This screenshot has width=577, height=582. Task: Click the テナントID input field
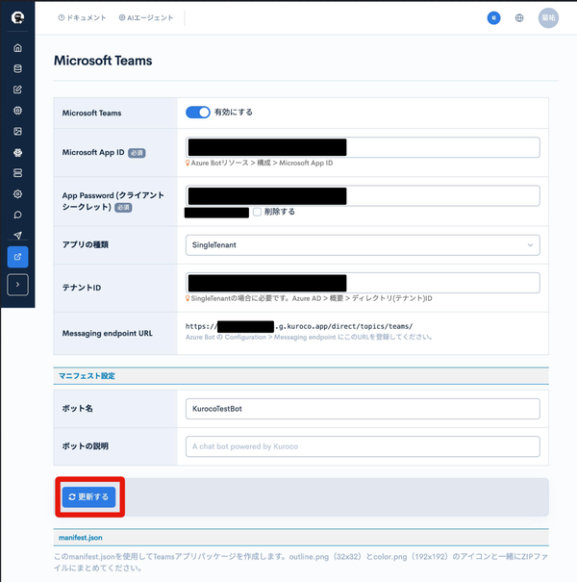click(363, 283)
